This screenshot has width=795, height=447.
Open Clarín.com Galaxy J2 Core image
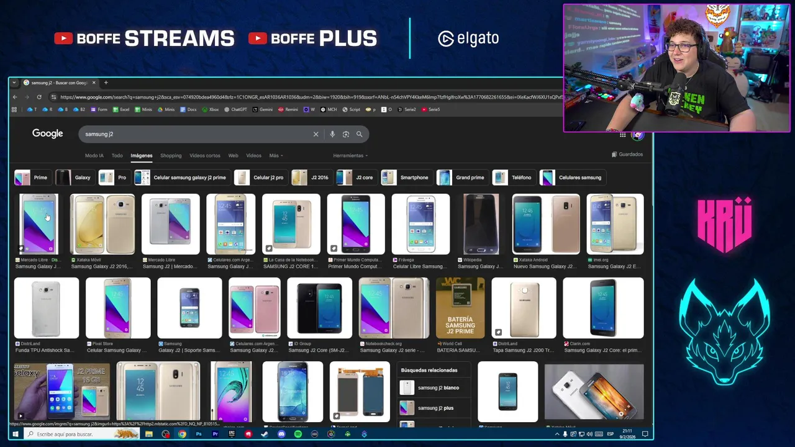(x=603, y=308)
